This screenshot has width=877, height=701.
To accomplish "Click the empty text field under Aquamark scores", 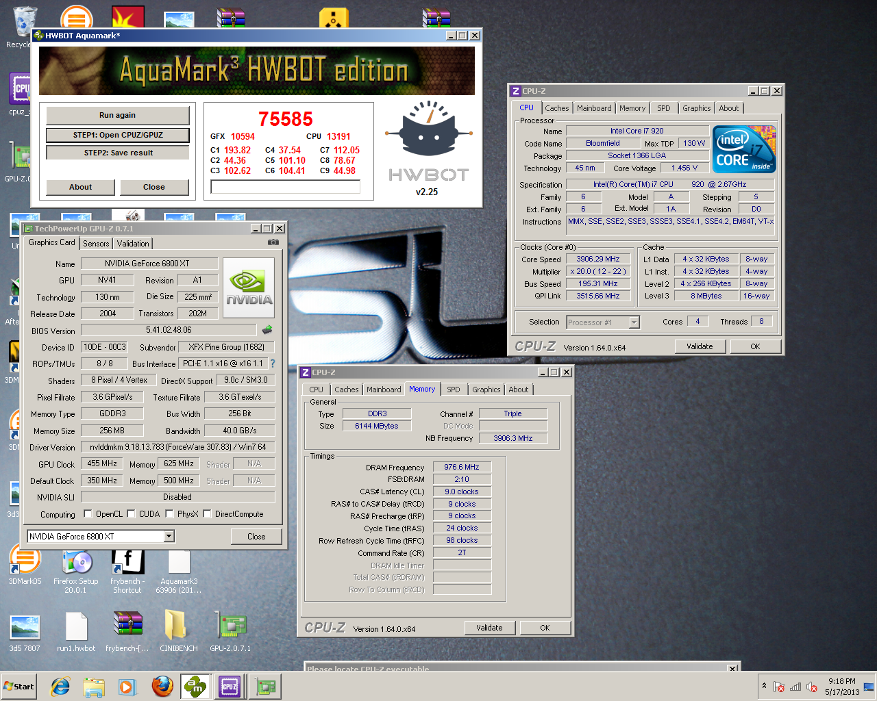I will point(286,187).
